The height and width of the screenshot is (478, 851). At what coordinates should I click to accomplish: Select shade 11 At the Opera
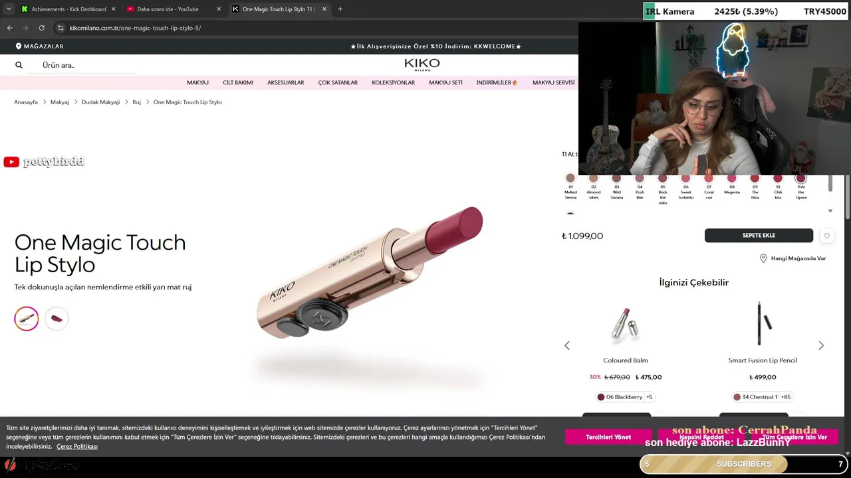pos(800,178)
